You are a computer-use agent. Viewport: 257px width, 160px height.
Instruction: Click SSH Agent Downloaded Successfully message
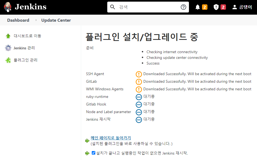click(197, 74)
